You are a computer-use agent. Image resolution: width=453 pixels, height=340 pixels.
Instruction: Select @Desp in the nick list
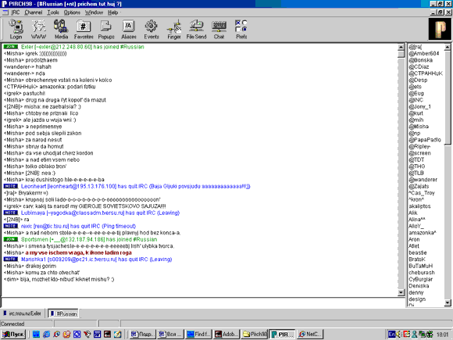click(x=418, y=80)
